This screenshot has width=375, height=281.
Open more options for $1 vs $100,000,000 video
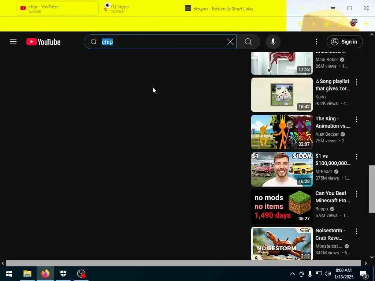[357, 157]
